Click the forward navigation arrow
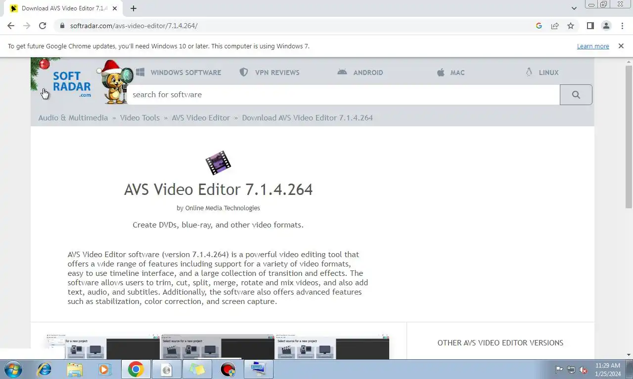 pyautogui.click(x=27, y=26)
